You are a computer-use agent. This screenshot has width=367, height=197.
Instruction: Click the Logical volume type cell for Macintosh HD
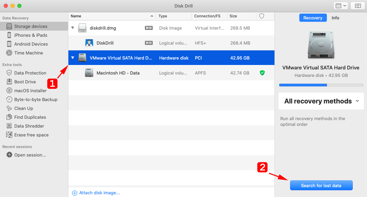(x=173, y=73)
